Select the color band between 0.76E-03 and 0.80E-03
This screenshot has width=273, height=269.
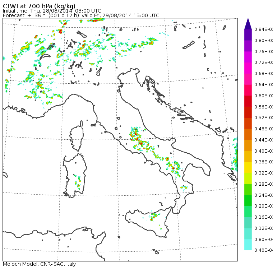(x=248, y=46)
